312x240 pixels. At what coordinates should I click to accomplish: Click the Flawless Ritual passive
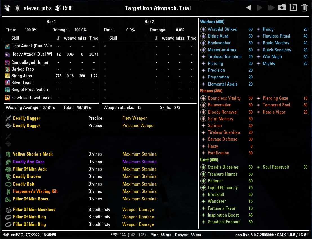[x=277, y=36]
